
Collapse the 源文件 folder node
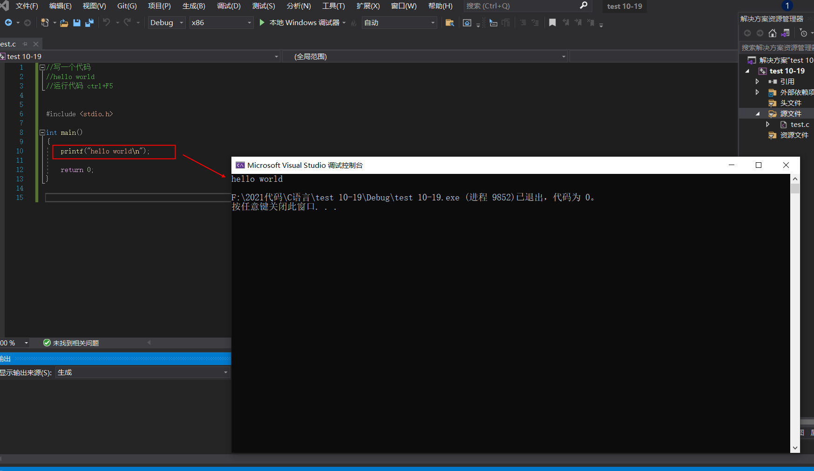pos(758,114)
